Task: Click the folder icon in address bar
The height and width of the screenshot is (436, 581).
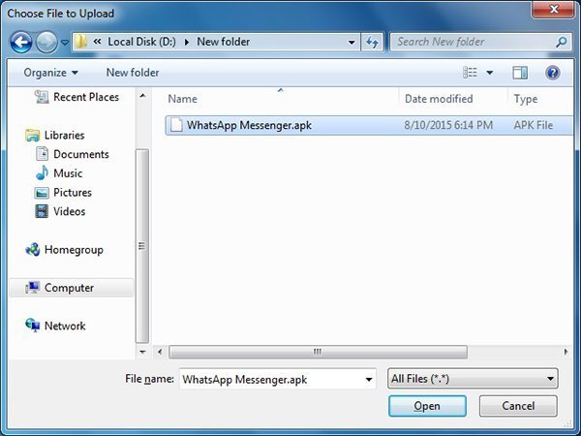Action: [x=81, y=42]
